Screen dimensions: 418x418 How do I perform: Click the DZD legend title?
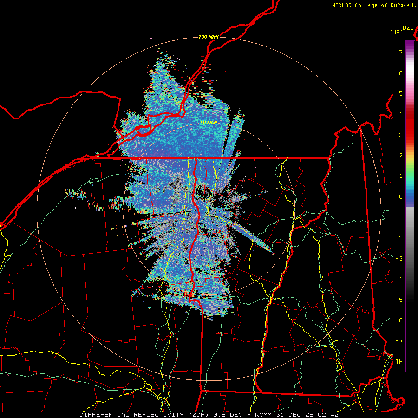point(408,28)
